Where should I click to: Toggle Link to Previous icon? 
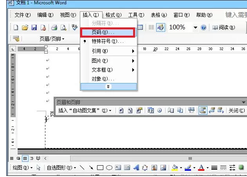pyautogui.click(x=191, y=110)
